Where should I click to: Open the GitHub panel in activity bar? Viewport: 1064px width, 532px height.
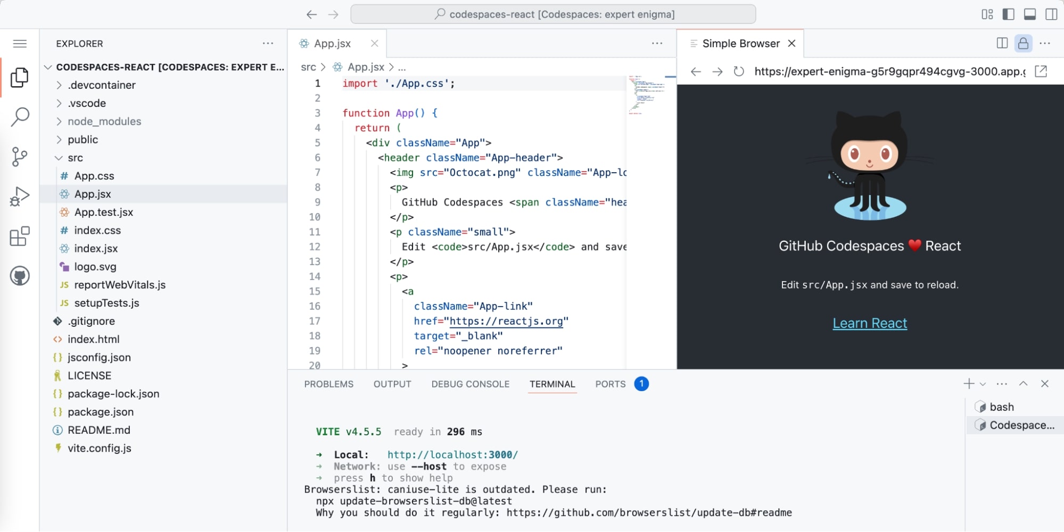20,276
